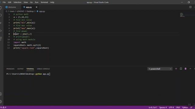Open the Help menu
The image size is (195, 109).
point(52,2)
